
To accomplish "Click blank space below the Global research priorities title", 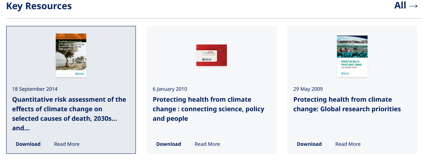I will point(352,125).
